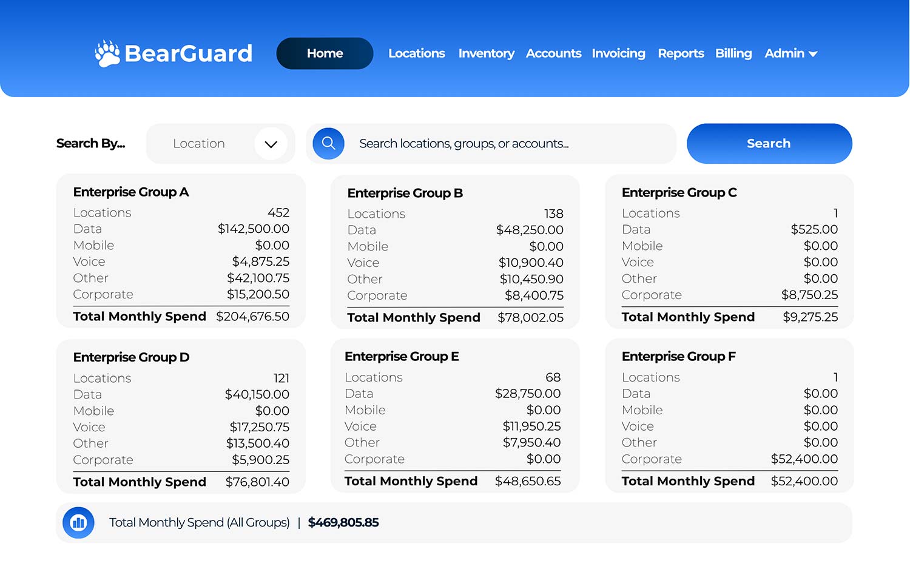This screenshot has height=569, width=910.
Task: Select Group A data value $142,500.00
Action: click(254, 229)
